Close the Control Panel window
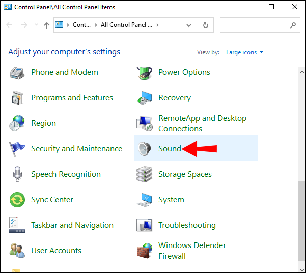This screenshot has width=306, height=273. [295, 7]
